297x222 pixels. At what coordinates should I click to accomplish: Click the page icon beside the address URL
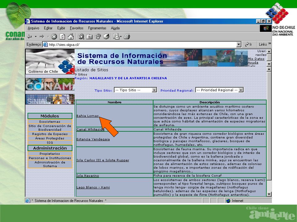pyautogui.click(x=45, y=44)
